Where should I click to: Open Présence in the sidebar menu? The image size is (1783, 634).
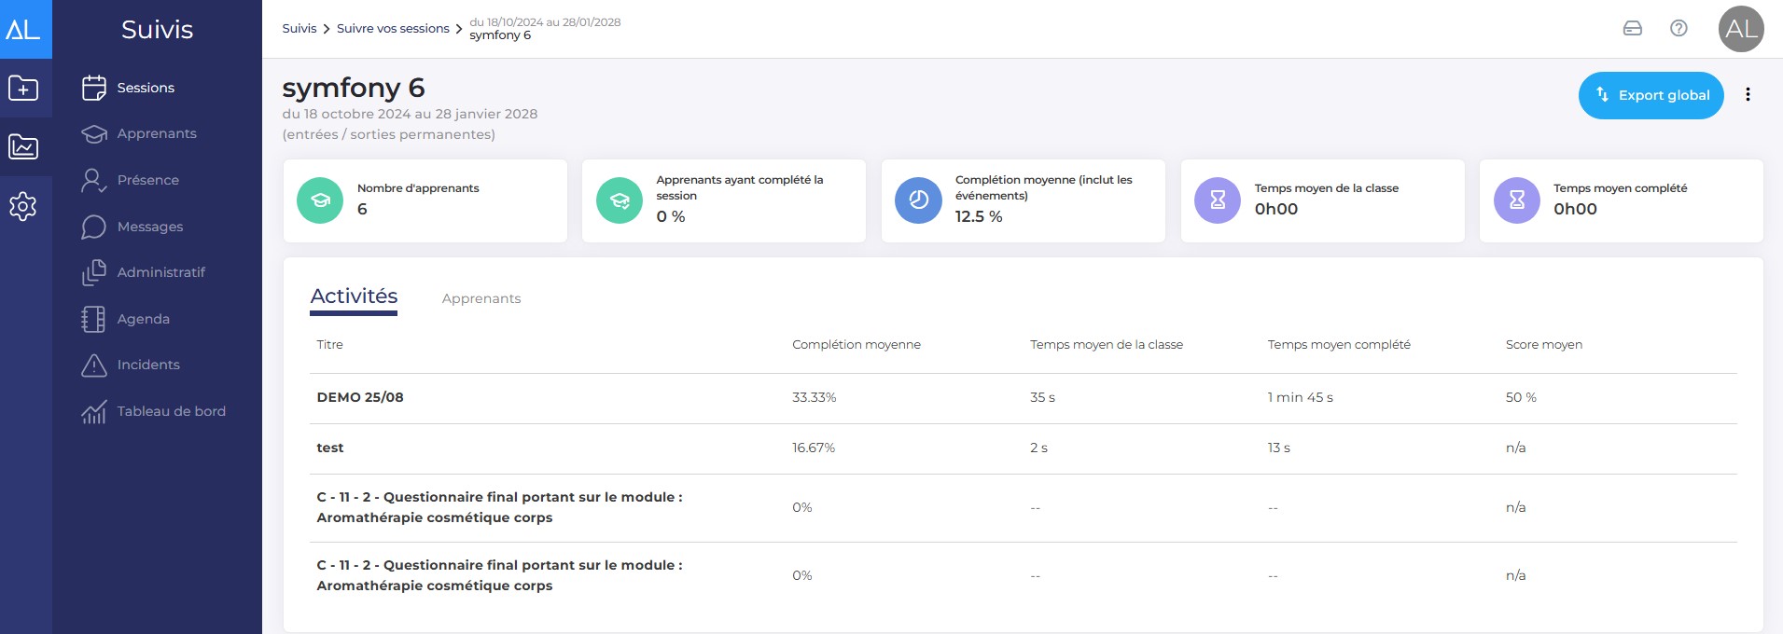pyautogui.click(x=148, y=180)
